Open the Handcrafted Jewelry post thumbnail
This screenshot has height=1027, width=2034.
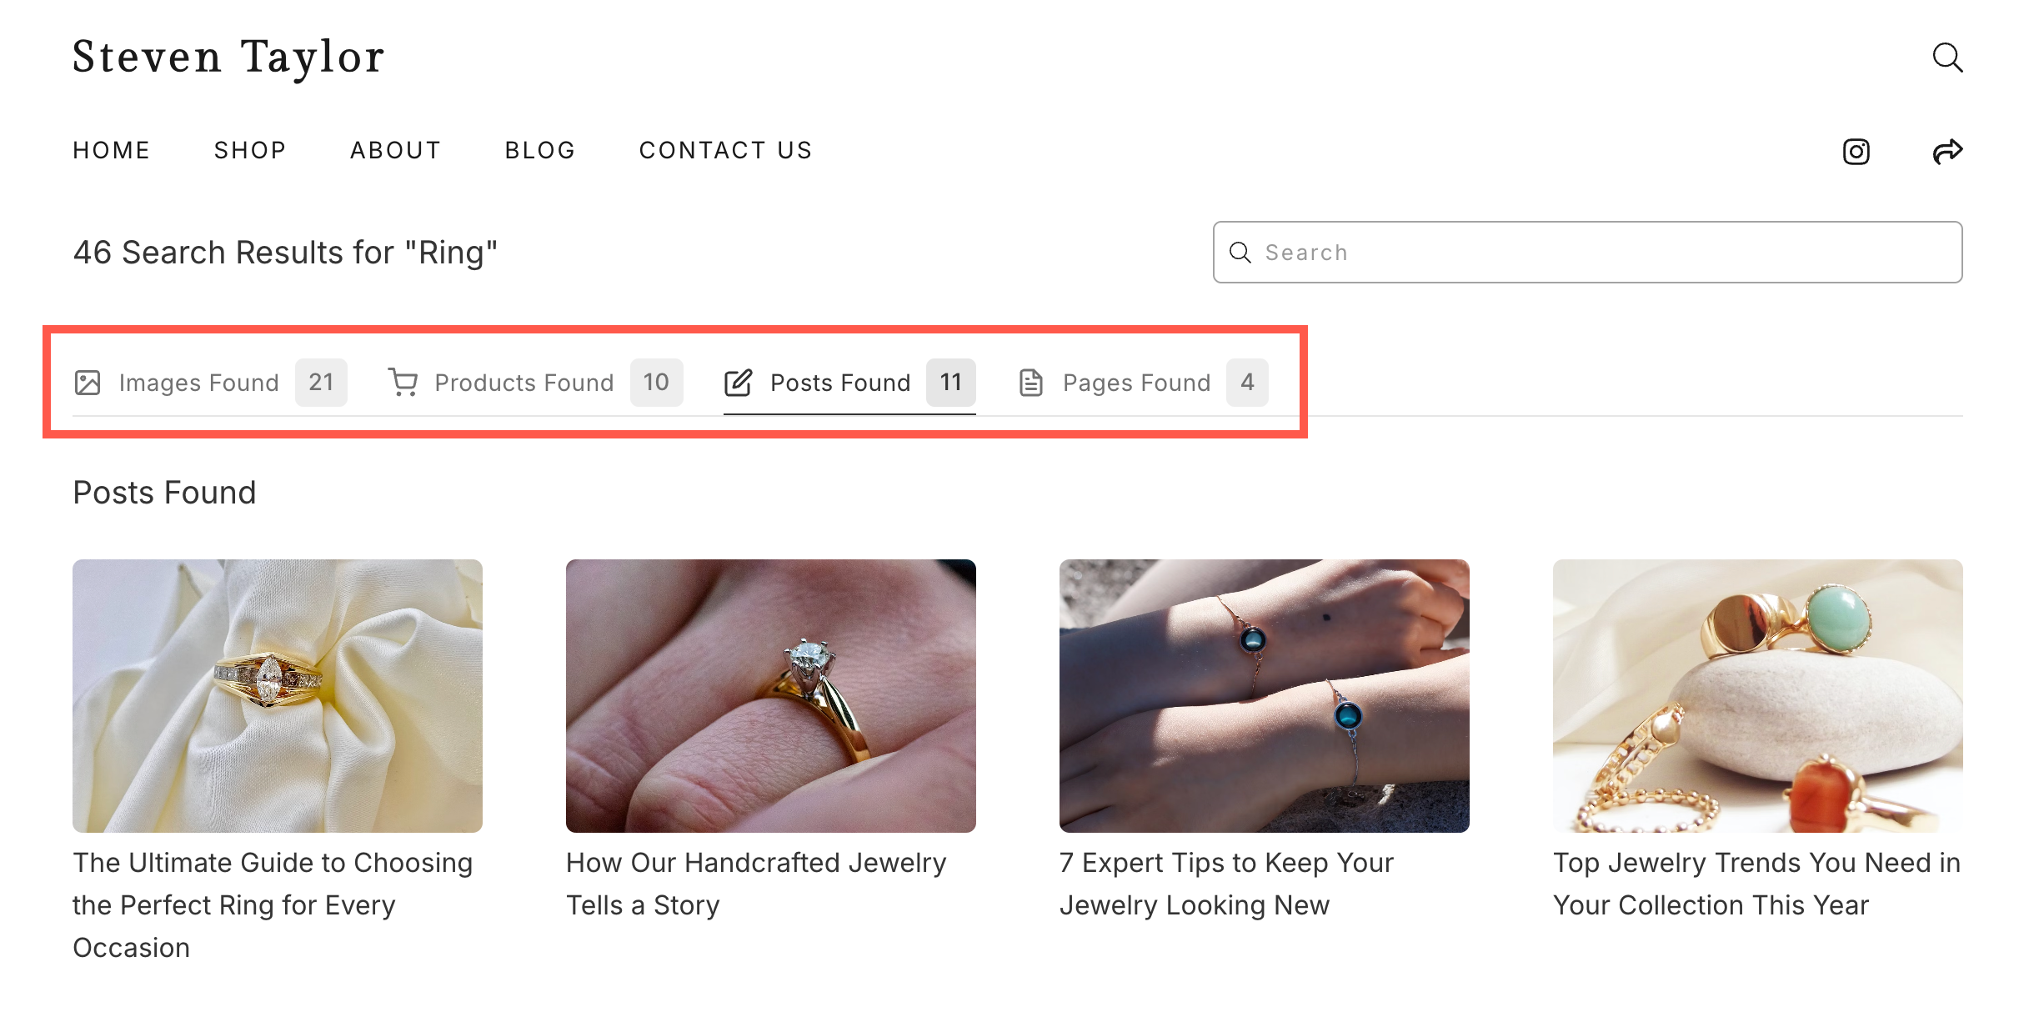click(x=771, y=696)
